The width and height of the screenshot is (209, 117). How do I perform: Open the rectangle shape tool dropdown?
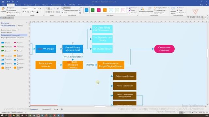tap(82, 8)
